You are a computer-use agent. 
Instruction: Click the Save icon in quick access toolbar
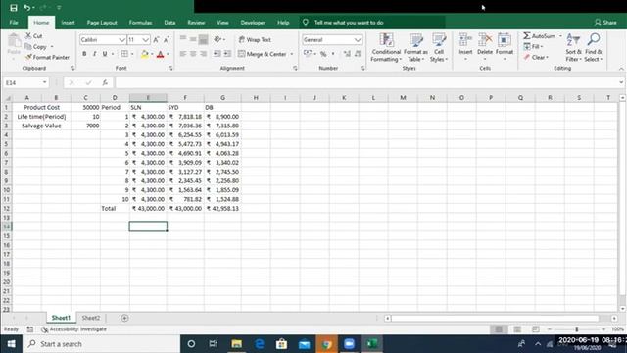pyautogui.click(x=14, y=8)
